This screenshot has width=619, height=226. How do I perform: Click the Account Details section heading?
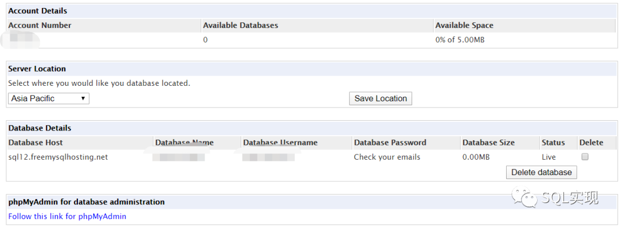point(37,11)
